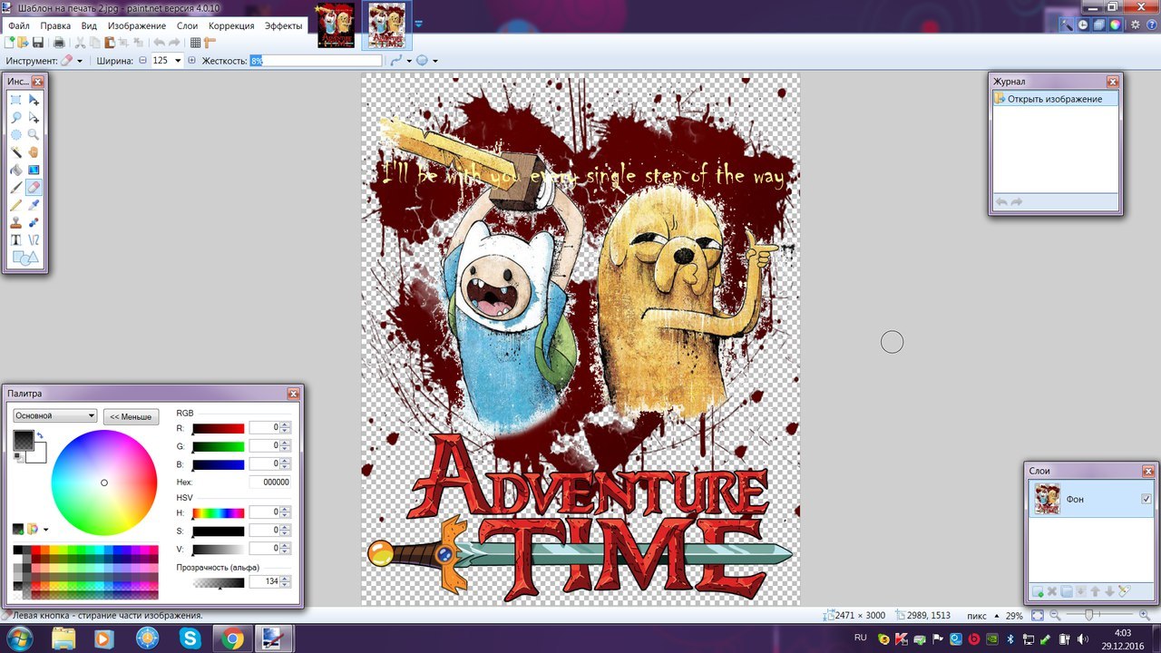The image size is (1161, 653).
Task: Toggle the pixel grid icon
Action: coord(195,43)
